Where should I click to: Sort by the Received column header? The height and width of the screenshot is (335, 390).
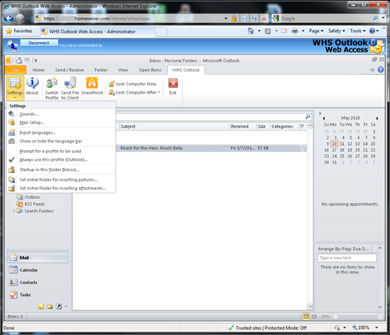tap(243, 126)
